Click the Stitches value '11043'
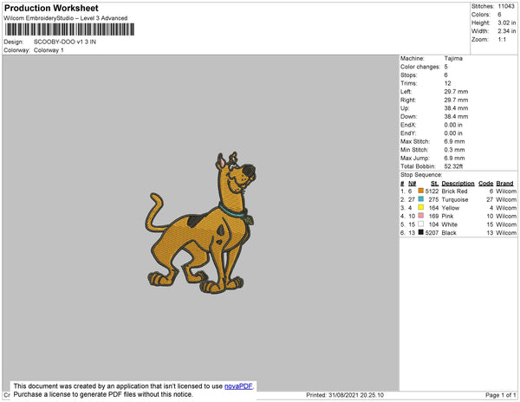Viewport: 520px width, 402px height. coord(506,6)
